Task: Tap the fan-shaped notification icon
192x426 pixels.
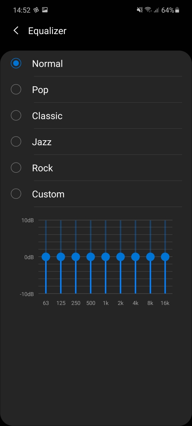Action: [x=36, y=10]
